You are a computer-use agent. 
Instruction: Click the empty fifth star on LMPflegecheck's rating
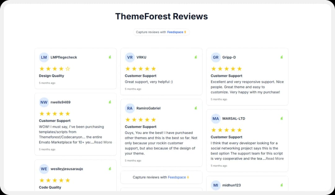click(x=68, y=69)
